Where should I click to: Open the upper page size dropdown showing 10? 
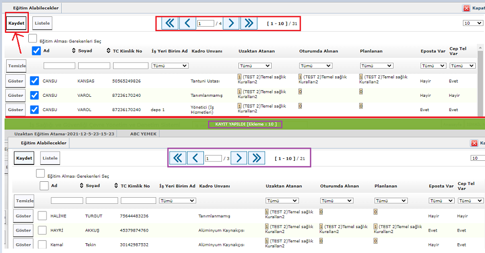click(x=473, y=23)
